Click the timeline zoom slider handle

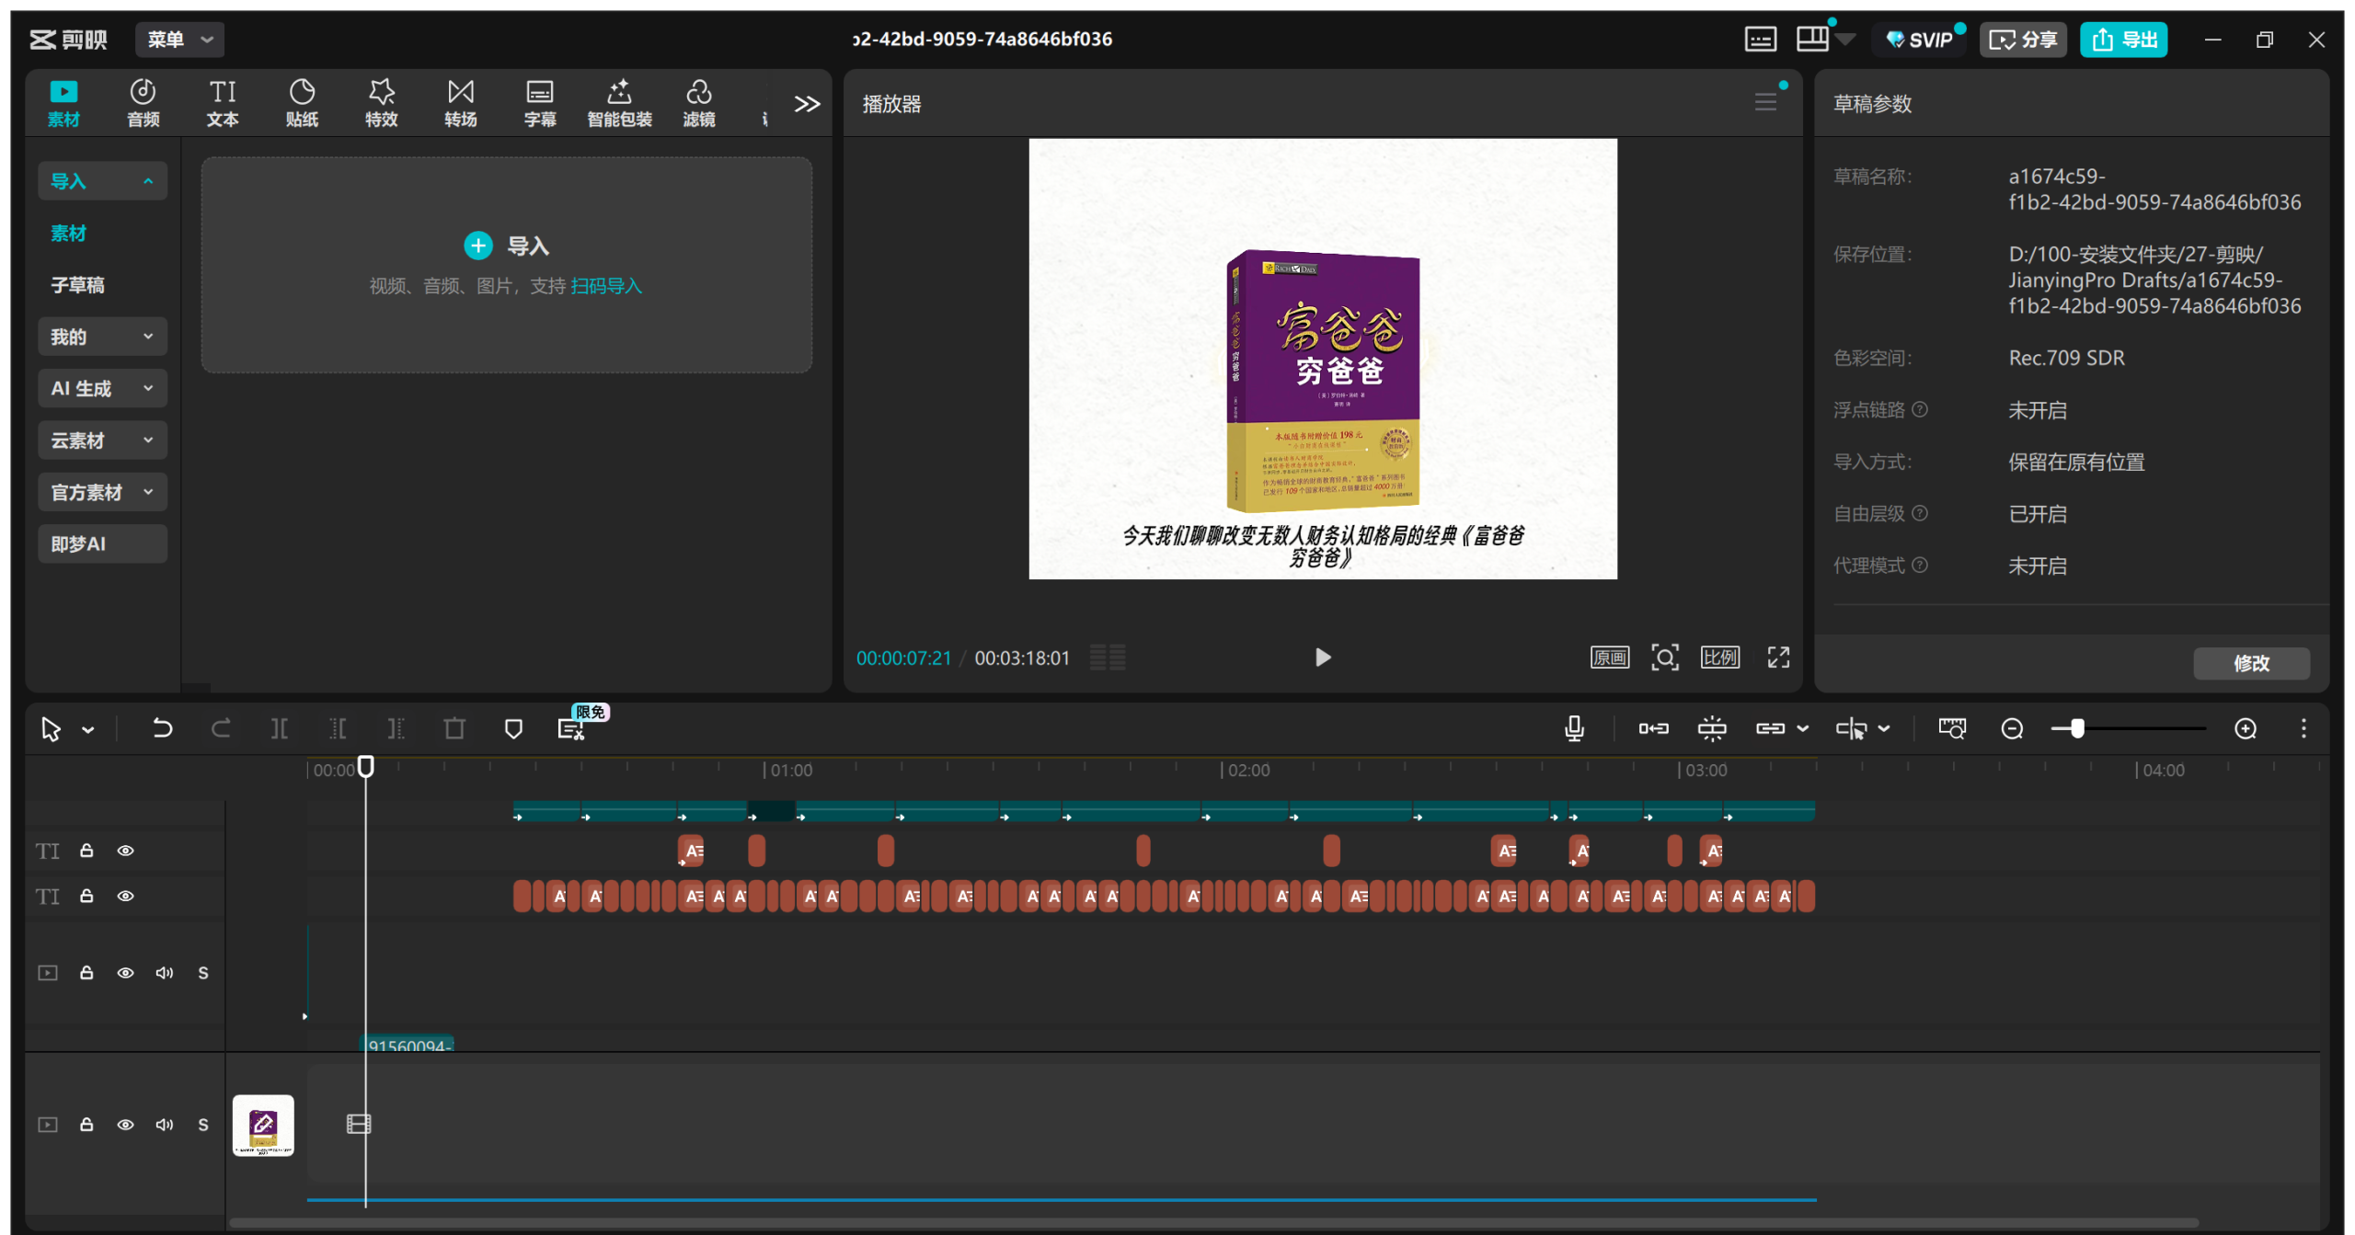point(2077,728)
